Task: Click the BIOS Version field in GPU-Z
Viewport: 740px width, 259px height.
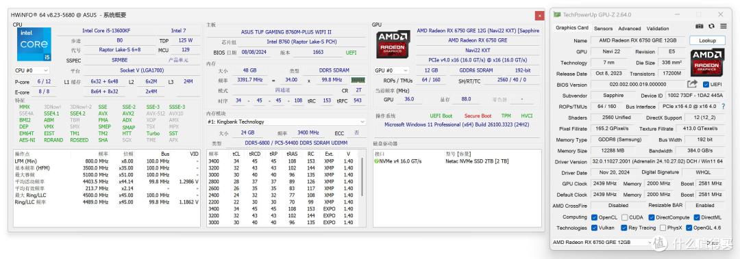Action: coord(638,85)
